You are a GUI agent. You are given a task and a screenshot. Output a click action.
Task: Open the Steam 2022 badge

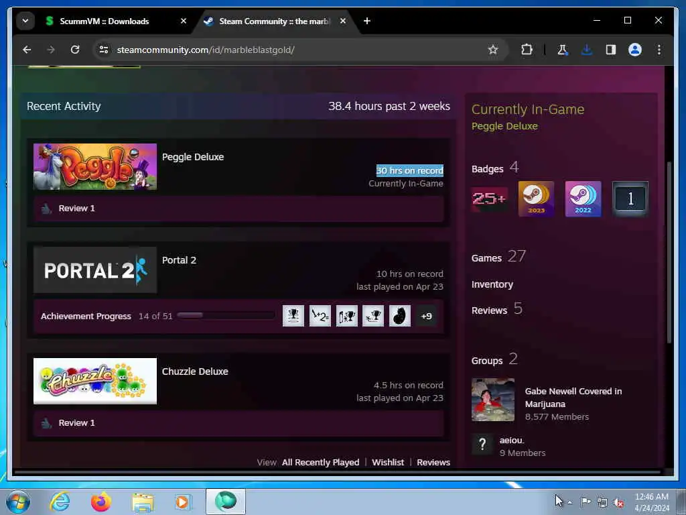click(x=584, y=198)
